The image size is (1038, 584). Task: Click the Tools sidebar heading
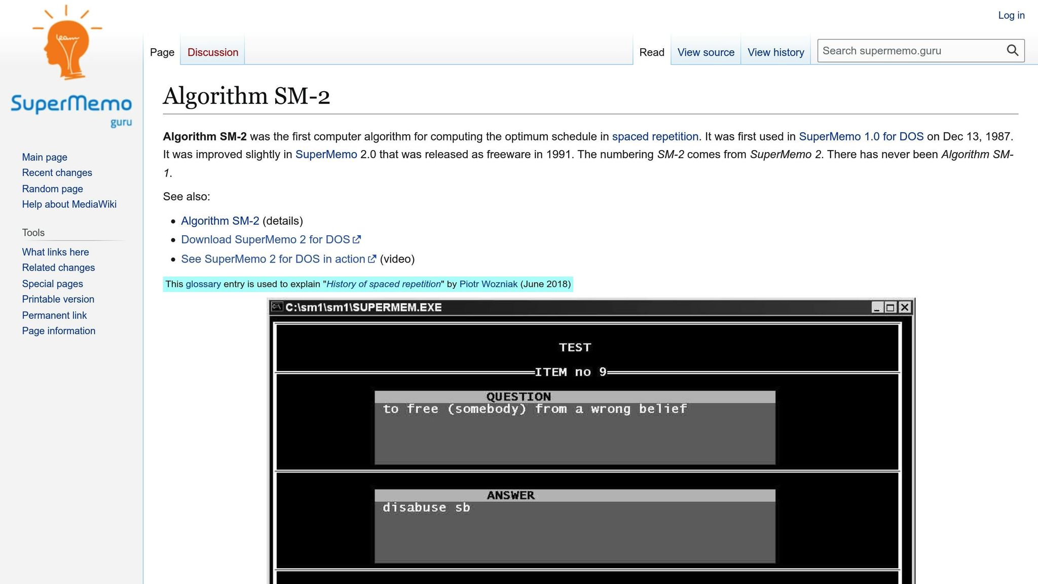pyautogui.click(x=33, y=233)
